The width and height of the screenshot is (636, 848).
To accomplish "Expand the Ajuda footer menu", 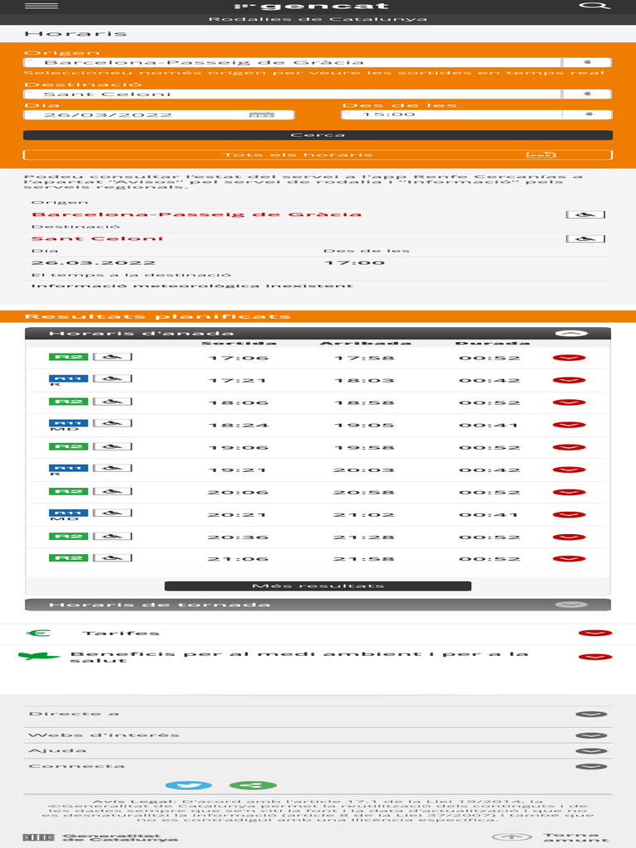I will (x=591, y=751).
